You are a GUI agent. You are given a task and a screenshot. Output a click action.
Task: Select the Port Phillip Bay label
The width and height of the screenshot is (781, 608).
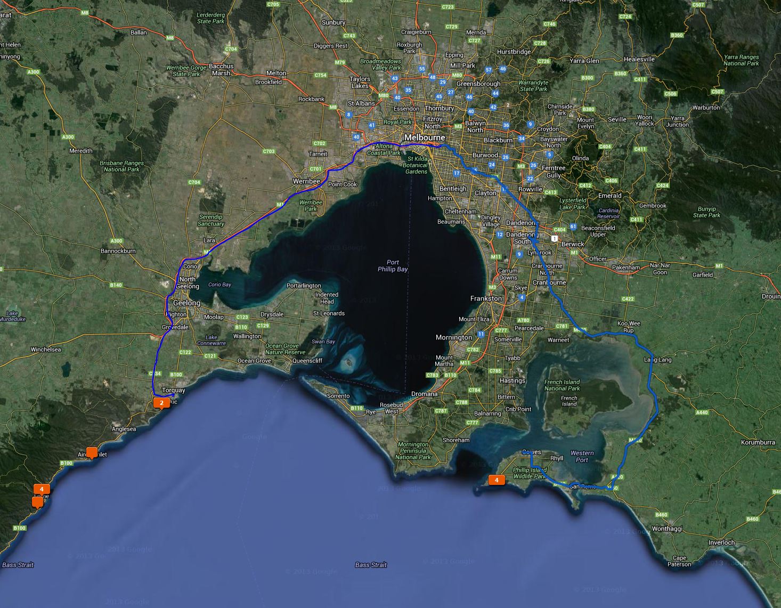coord(393,265)
